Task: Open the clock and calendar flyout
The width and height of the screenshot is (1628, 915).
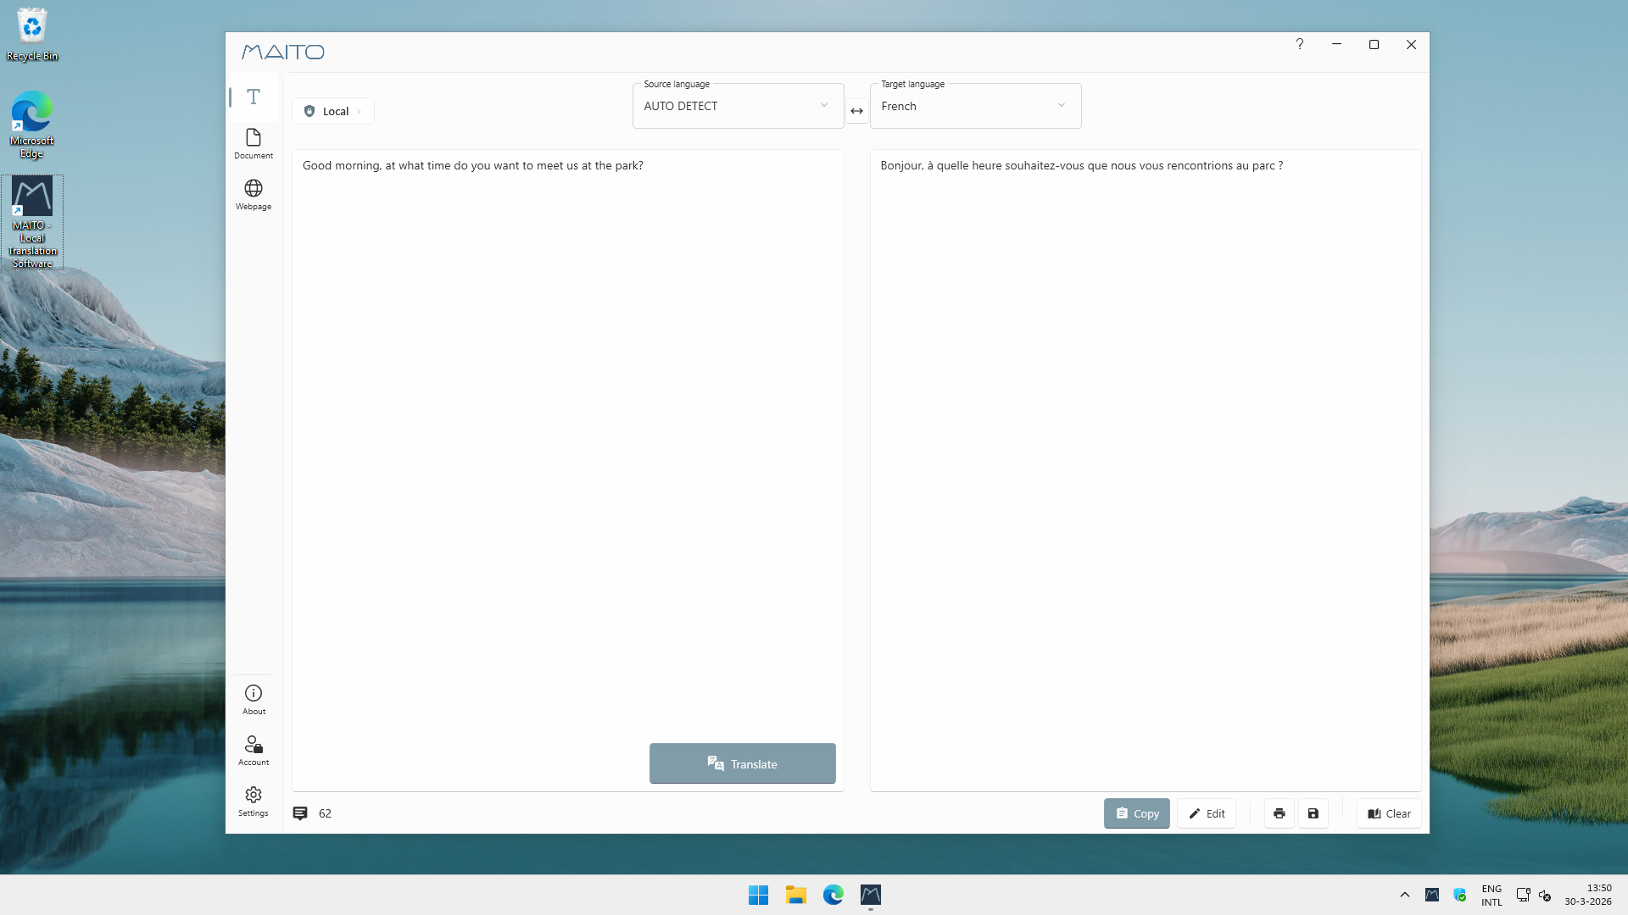Action: (x=1587, y=895)
